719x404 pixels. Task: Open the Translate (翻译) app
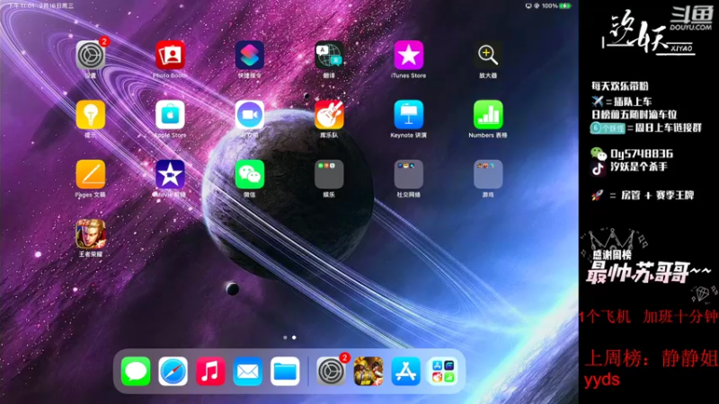pyautogui.click(x=329, y=55)
